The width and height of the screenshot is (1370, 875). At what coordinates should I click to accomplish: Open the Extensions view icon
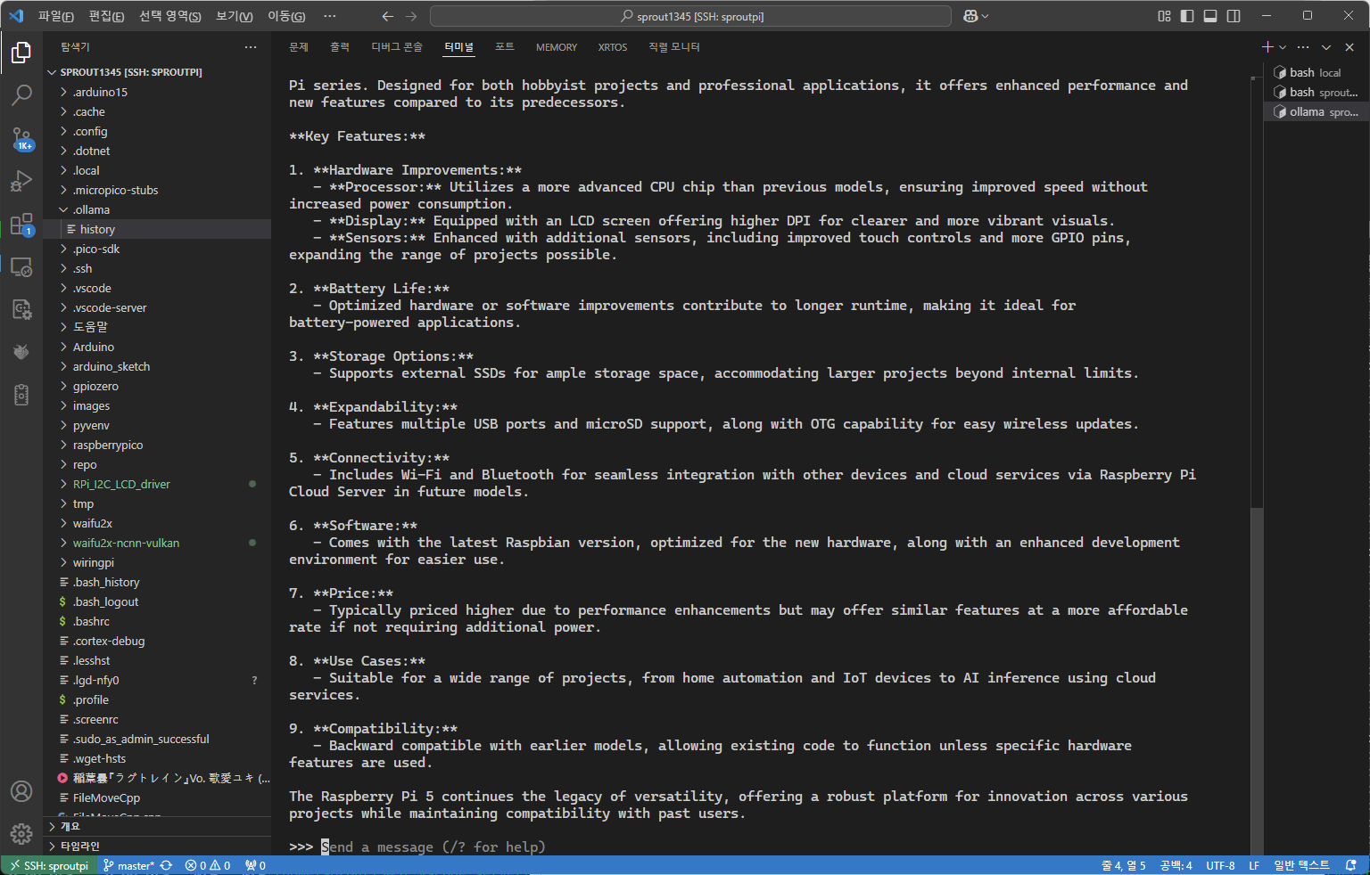tap(21, 224)
